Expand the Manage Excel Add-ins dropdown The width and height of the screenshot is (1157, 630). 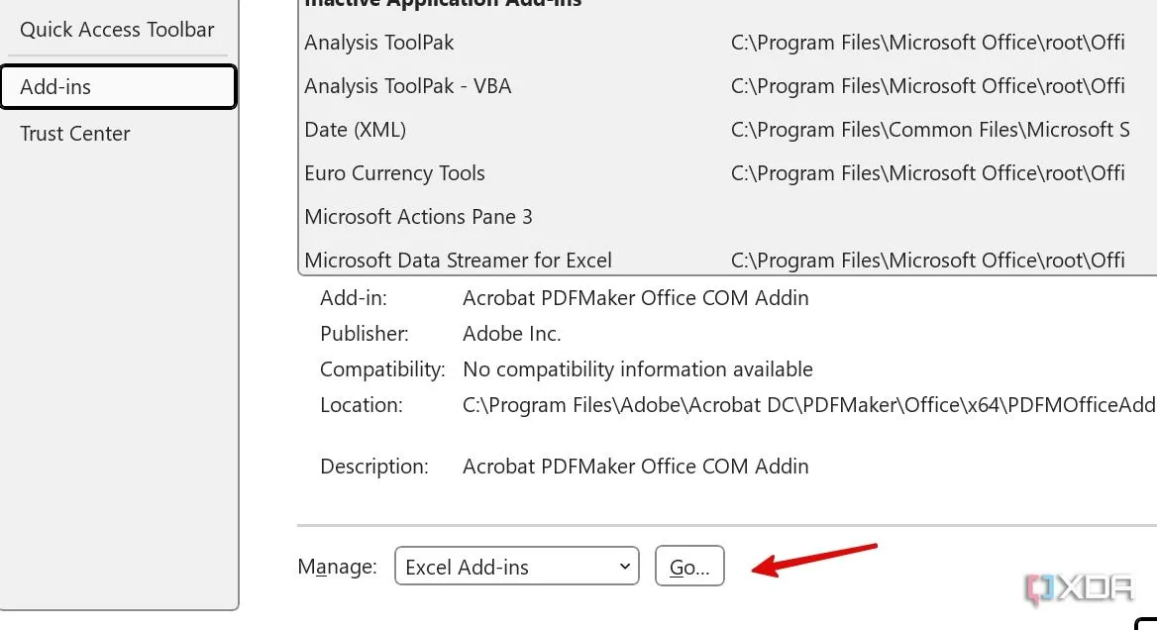[x=516, y=566]
